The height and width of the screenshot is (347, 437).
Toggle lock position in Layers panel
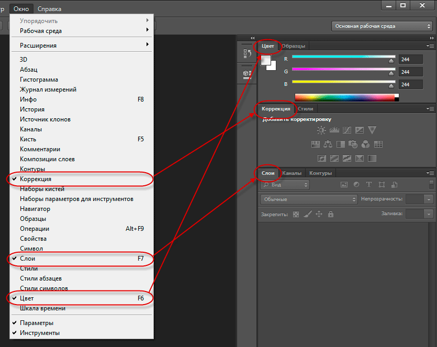[x=319, y=214]
